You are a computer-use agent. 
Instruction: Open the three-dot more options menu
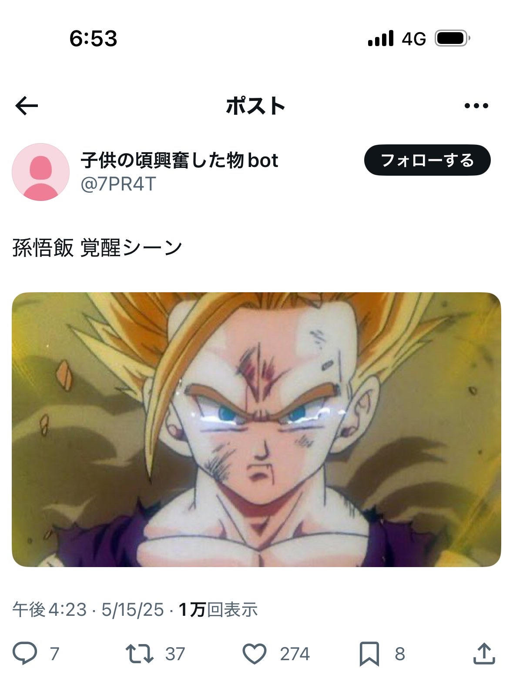tap(476, 106)
